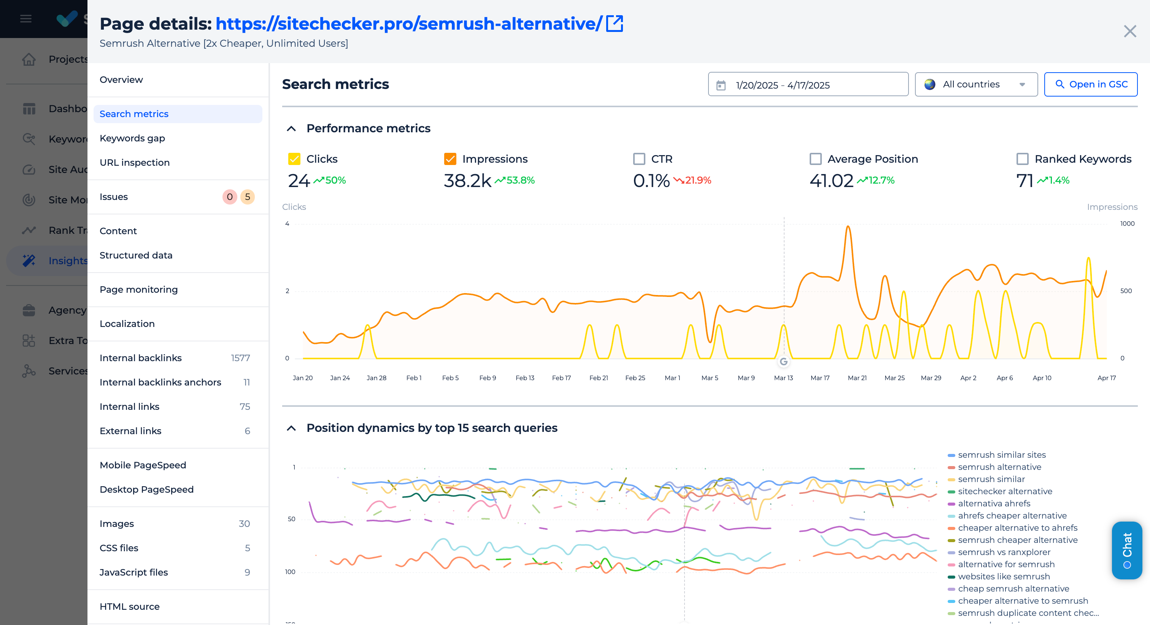
Task: Click the Site Audit gauge icon
Action: [29, 169]
